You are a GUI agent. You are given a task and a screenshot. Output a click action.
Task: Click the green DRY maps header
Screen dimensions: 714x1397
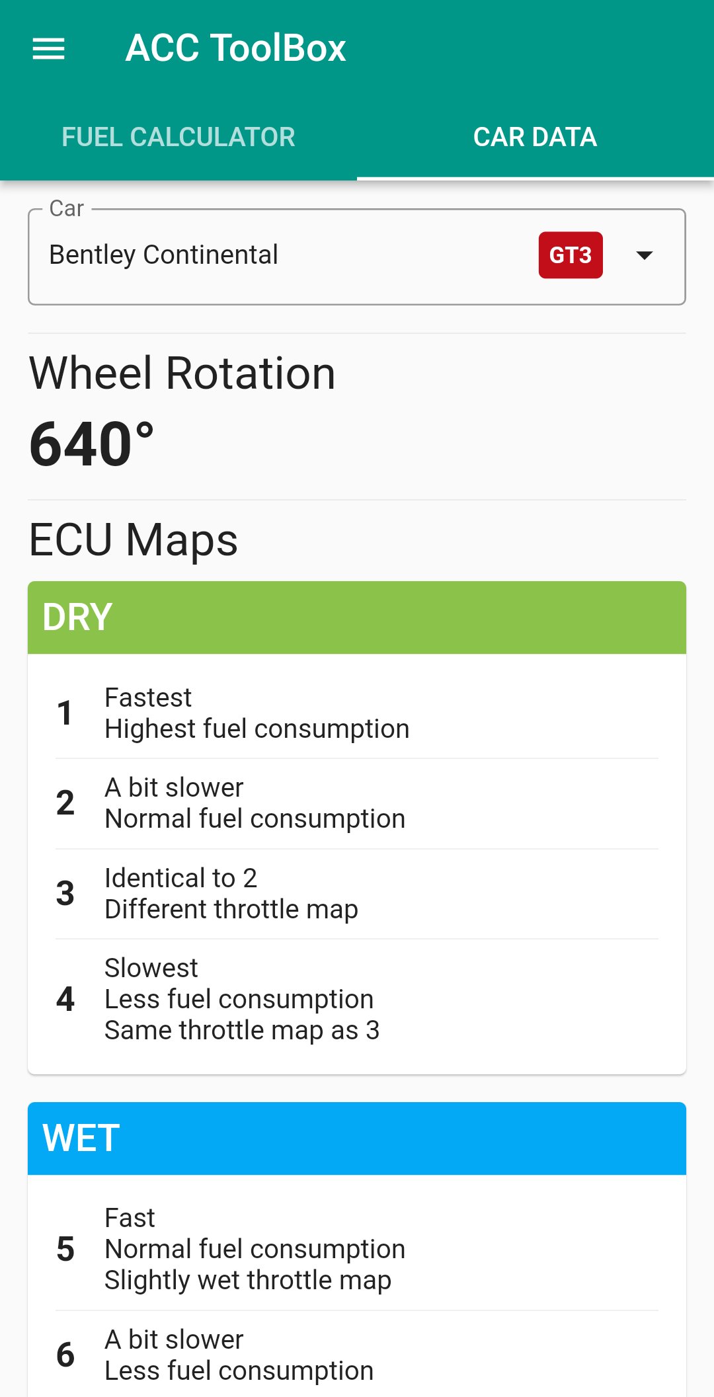click(x=357, y=618)
